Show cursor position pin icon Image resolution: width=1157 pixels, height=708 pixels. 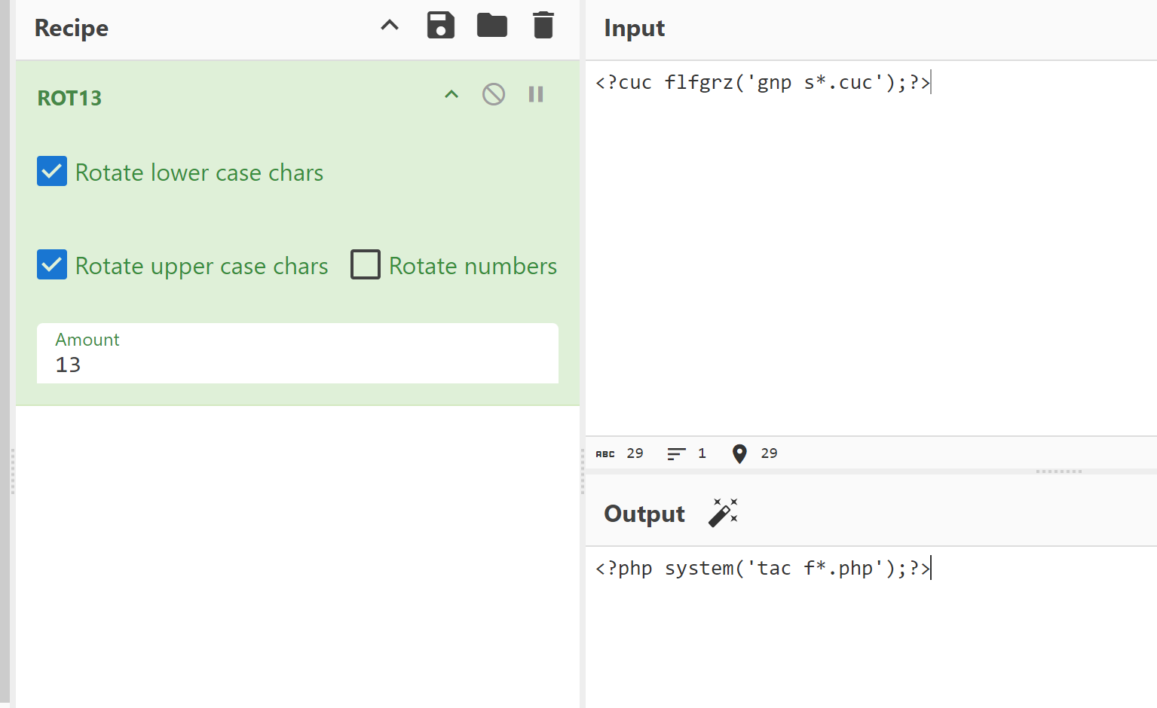739,453
